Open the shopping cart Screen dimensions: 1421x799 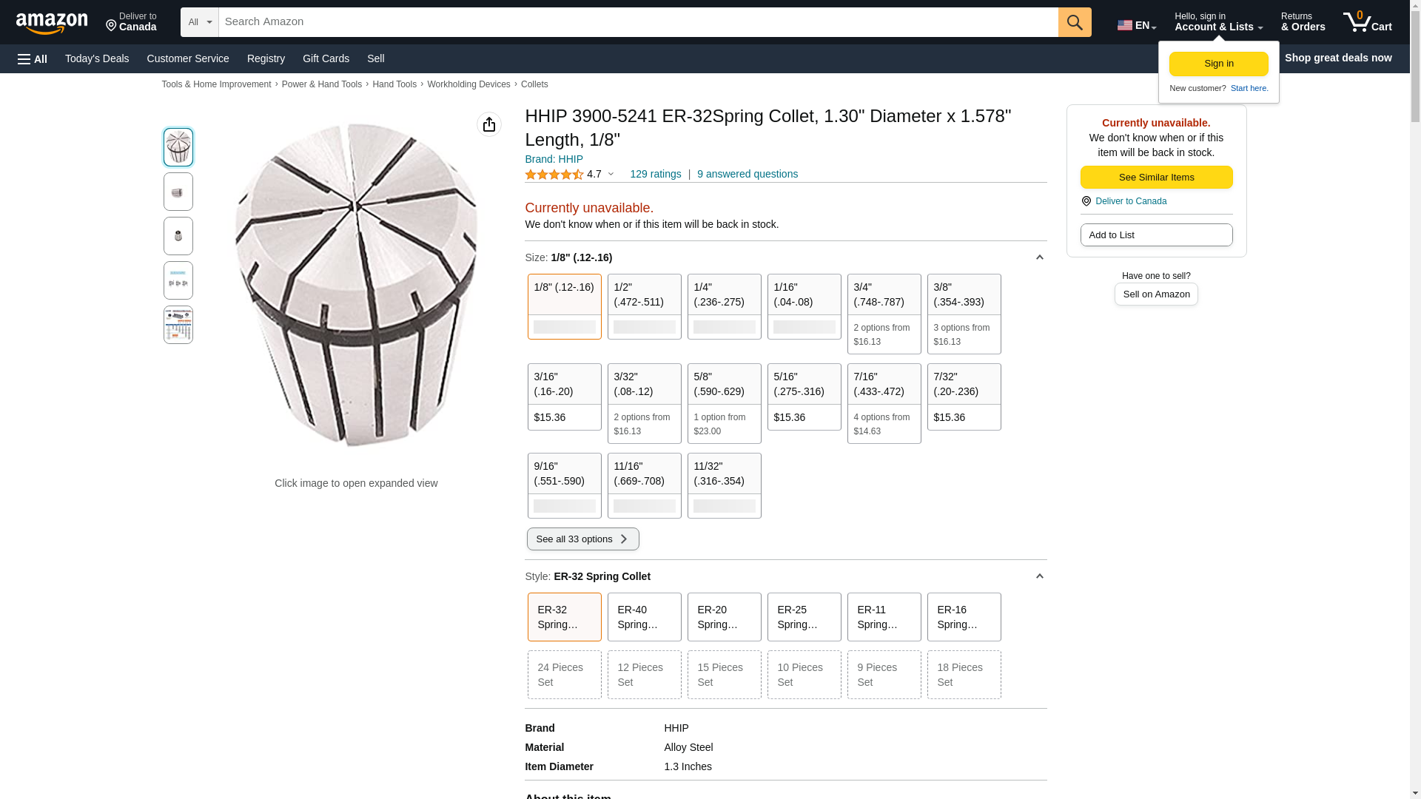click(1367, 22)
